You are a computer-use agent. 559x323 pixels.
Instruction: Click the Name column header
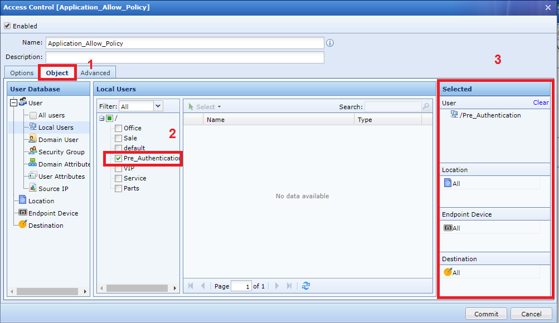279,120
